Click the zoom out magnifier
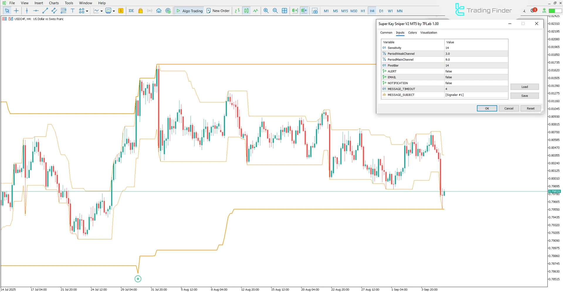The height and width of the screenshot is (292, 563). pos(275,11)
